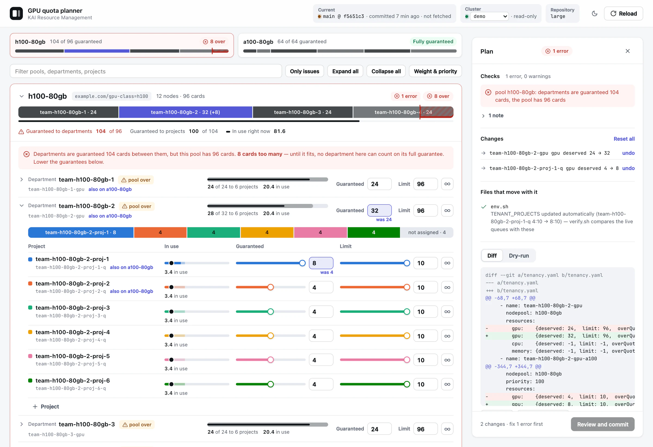
Task: Switch to the Diff tab
Action: coord(492,256)
